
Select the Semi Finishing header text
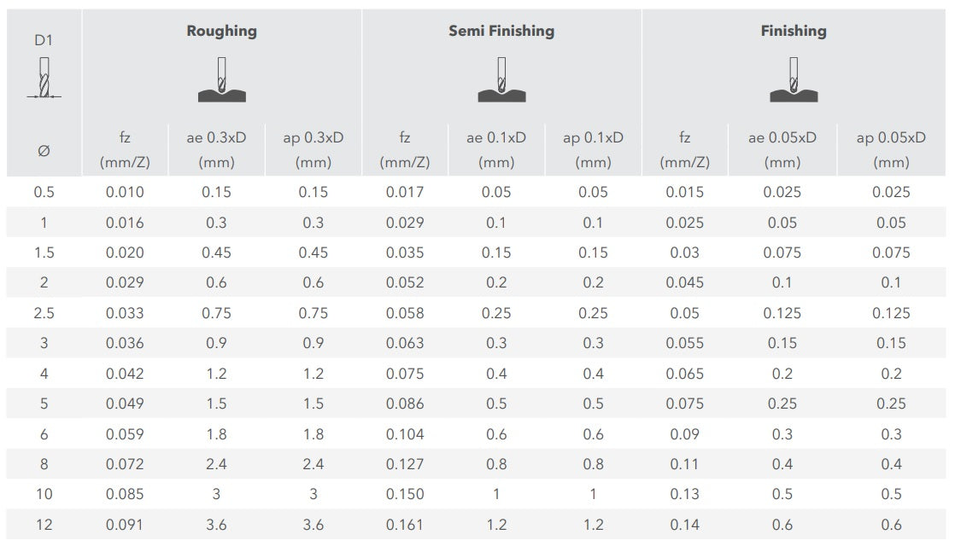tap(501, 31)
